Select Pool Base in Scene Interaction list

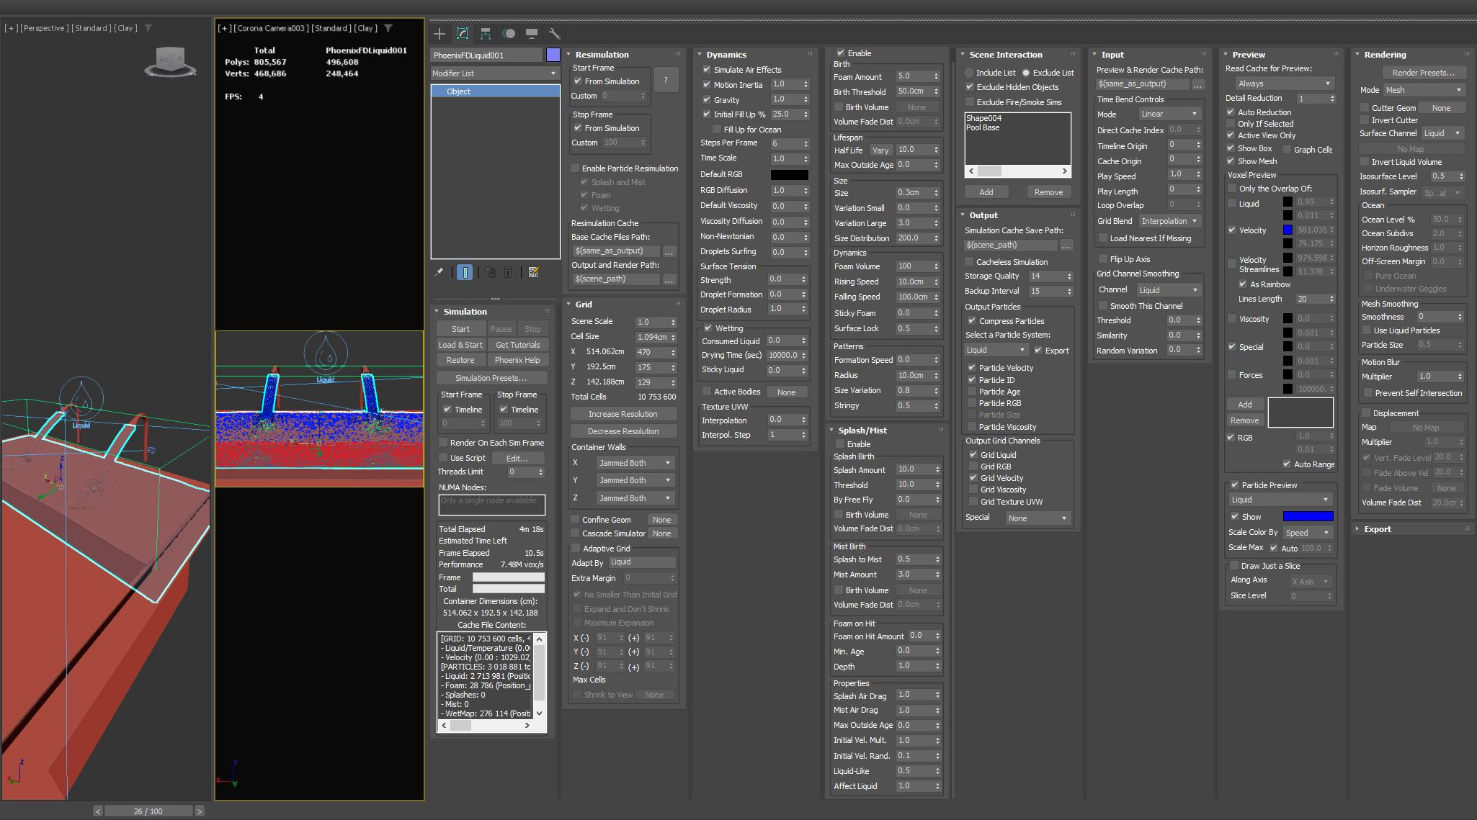pos(982,127)
